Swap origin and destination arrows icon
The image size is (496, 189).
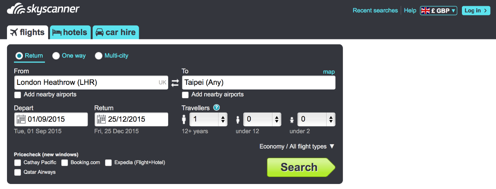coord(175,83)
